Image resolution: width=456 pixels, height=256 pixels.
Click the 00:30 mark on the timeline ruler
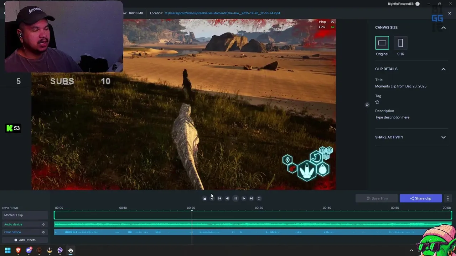pos(259,208)
